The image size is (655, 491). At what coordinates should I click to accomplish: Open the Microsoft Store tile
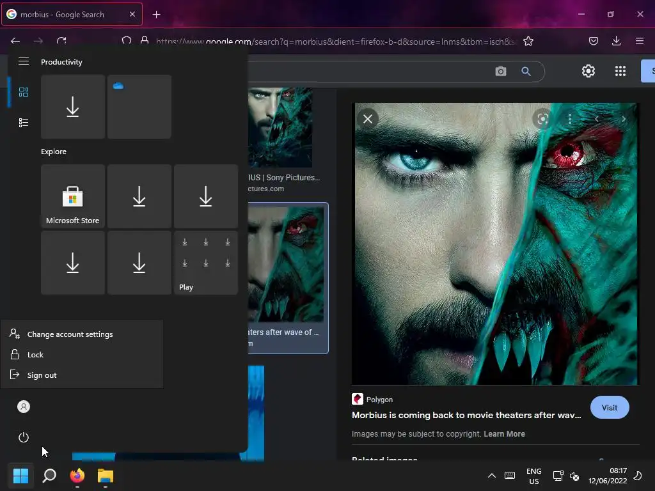(x=73, y=196)
